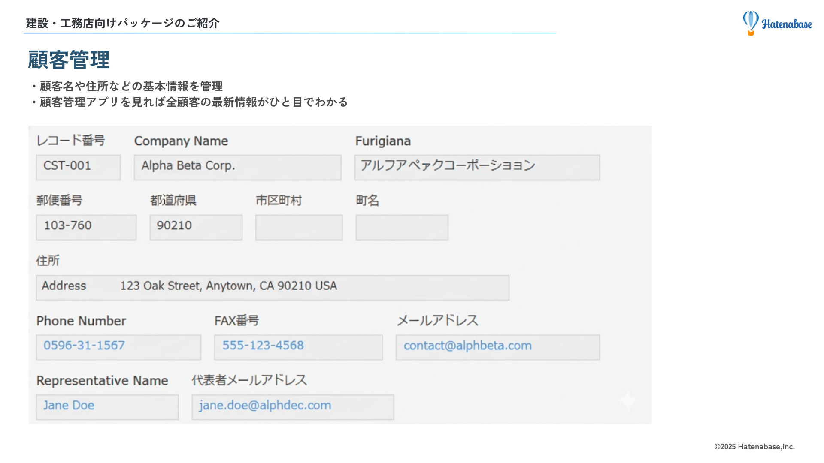Click the empty 町名 field
824x463 pixels.
[402, 227]
